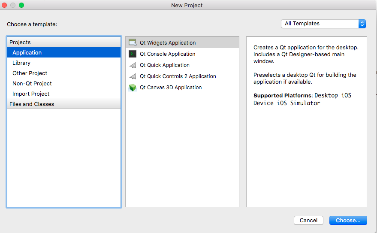
Task: Choose Qt Console Application template
Action: (182, 54)
